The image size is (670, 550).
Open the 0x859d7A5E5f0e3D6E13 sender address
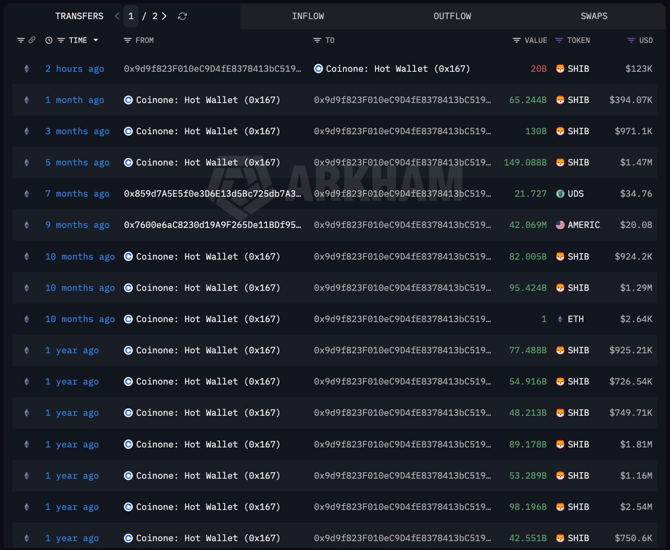point(212,194)
